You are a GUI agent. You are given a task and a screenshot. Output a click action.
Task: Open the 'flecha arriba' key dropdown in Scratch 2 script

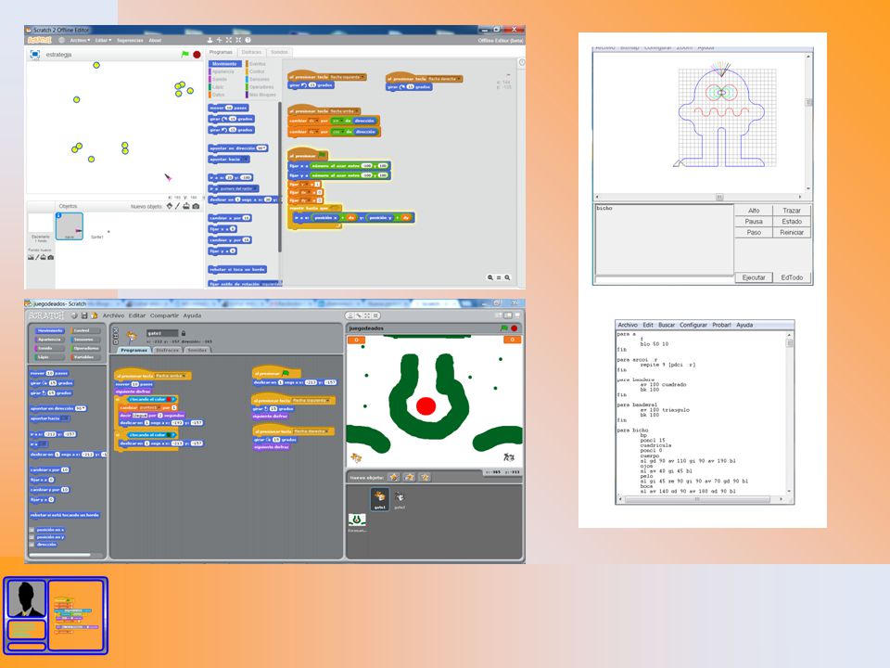345,111
